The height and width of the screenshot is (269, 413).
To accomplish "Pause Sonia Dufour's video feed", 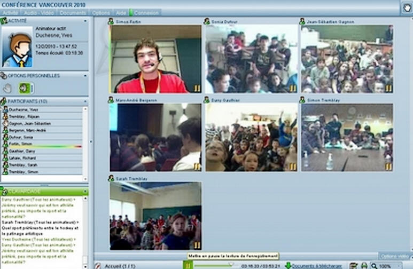I will [293, 89].
